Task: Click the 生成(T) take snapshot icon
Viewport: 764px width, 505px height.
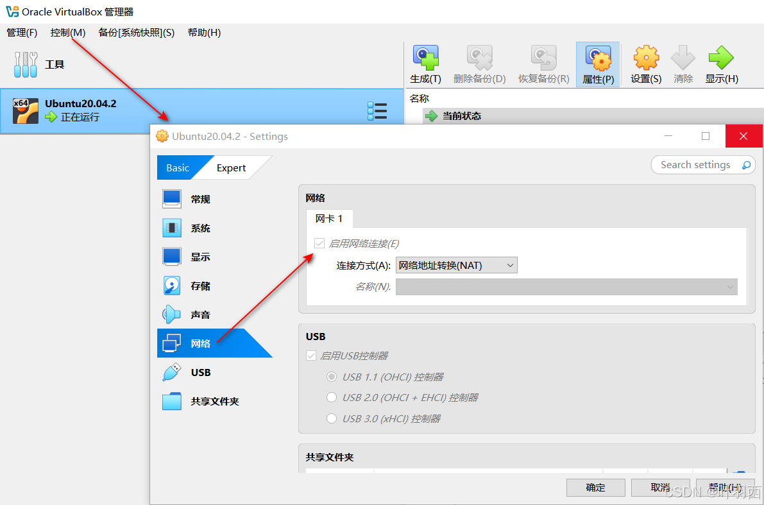Action: (426, 58)
